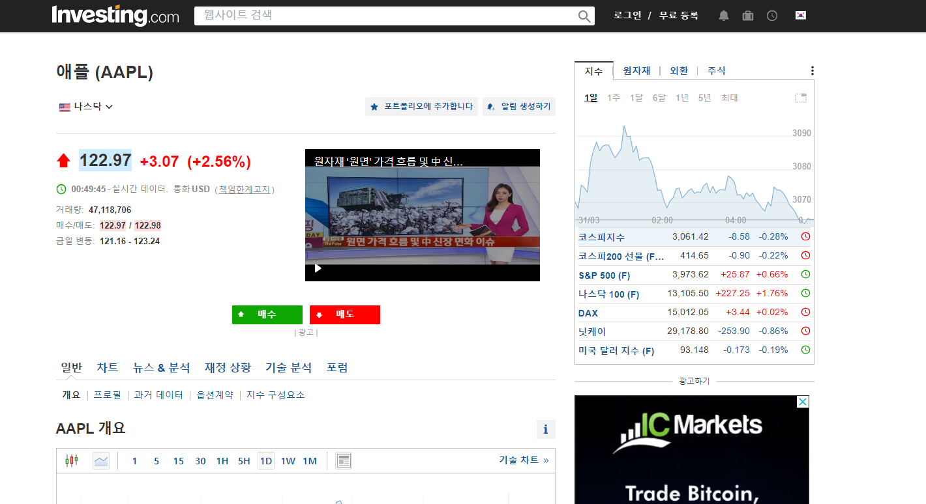Open the 재정 상황 tab
This screenshot has height=504, width=926.
coord(228,368)
